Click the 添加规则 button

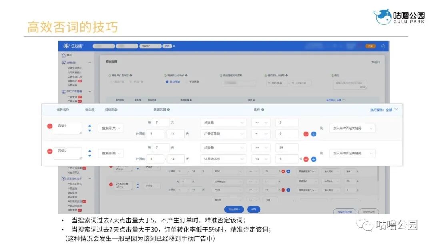pyautogui.click(x=234, y=209)
